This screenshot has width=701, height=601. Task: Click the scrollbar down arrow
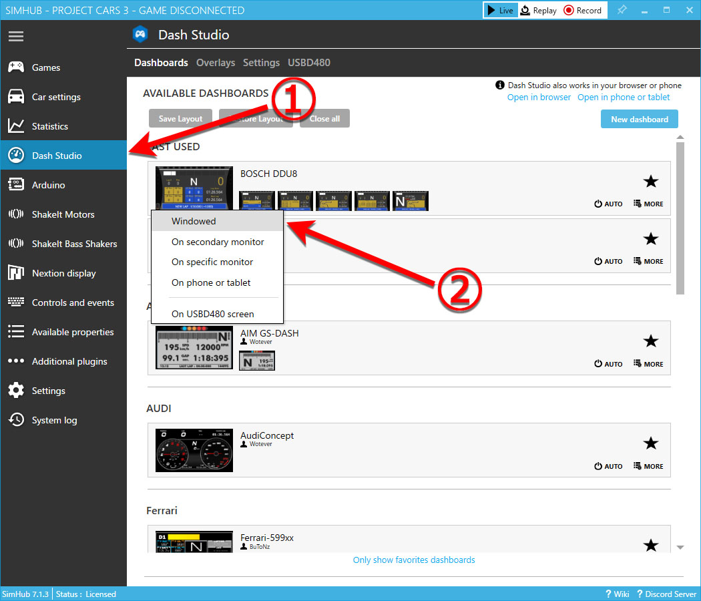[x=680, y=548]
